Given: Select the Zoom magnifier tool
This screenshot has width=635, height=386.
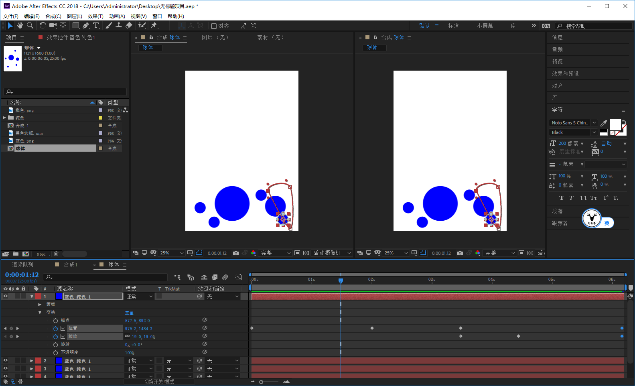Looking at the screenshot, I should (x=30, y=25).
